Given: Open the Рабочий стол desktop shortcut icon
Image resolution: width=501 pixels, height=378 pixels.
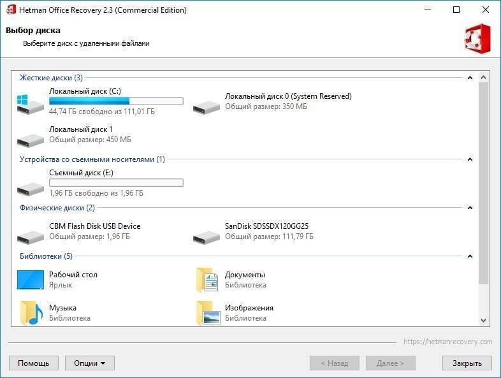Looking at the screenshot, I should 31,280.
